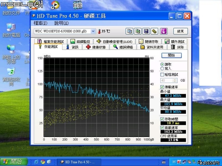Open the 白金 desktop icon
222x166 pixels.
[x=78, y=5]
